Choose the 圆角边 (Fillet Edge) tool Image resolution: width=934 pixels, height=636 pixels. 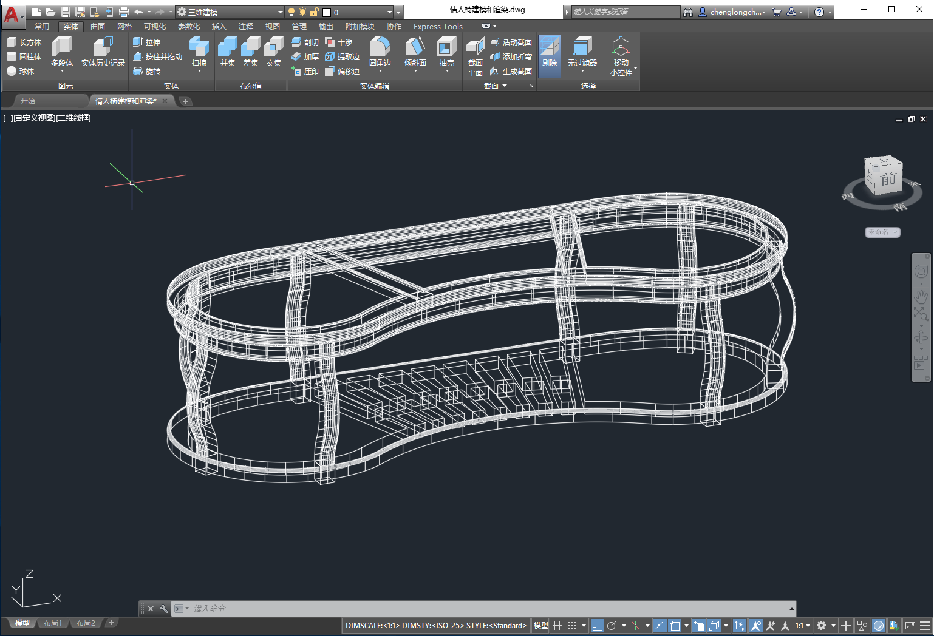coord(380,50)
